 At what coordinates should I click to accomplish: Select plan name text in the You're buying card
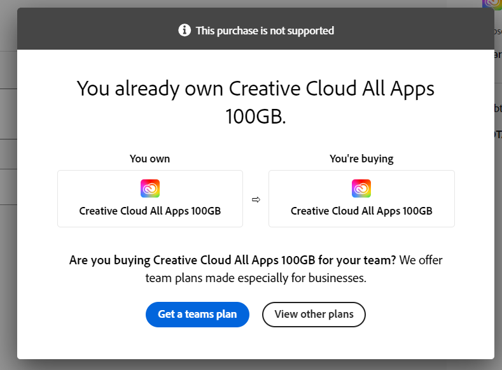[361, 211]
